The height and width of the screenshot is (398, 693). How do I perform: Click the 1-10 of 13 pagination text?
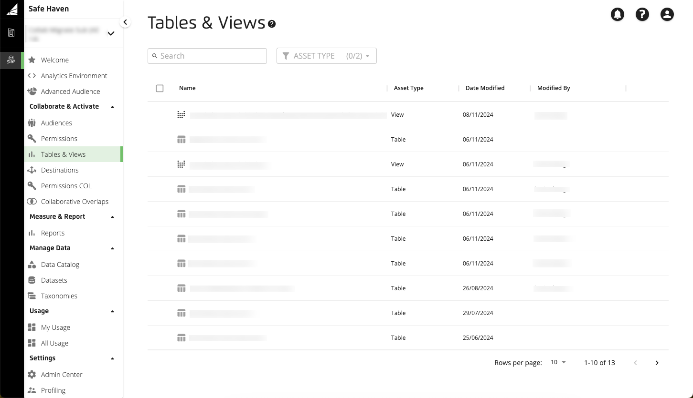point(599,363)
